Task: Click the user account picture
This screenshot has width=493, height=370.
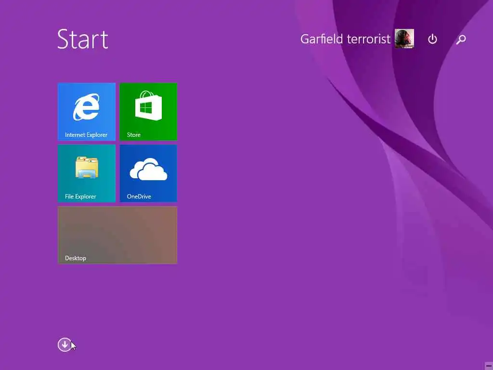Action: click(x=404, y=39)
